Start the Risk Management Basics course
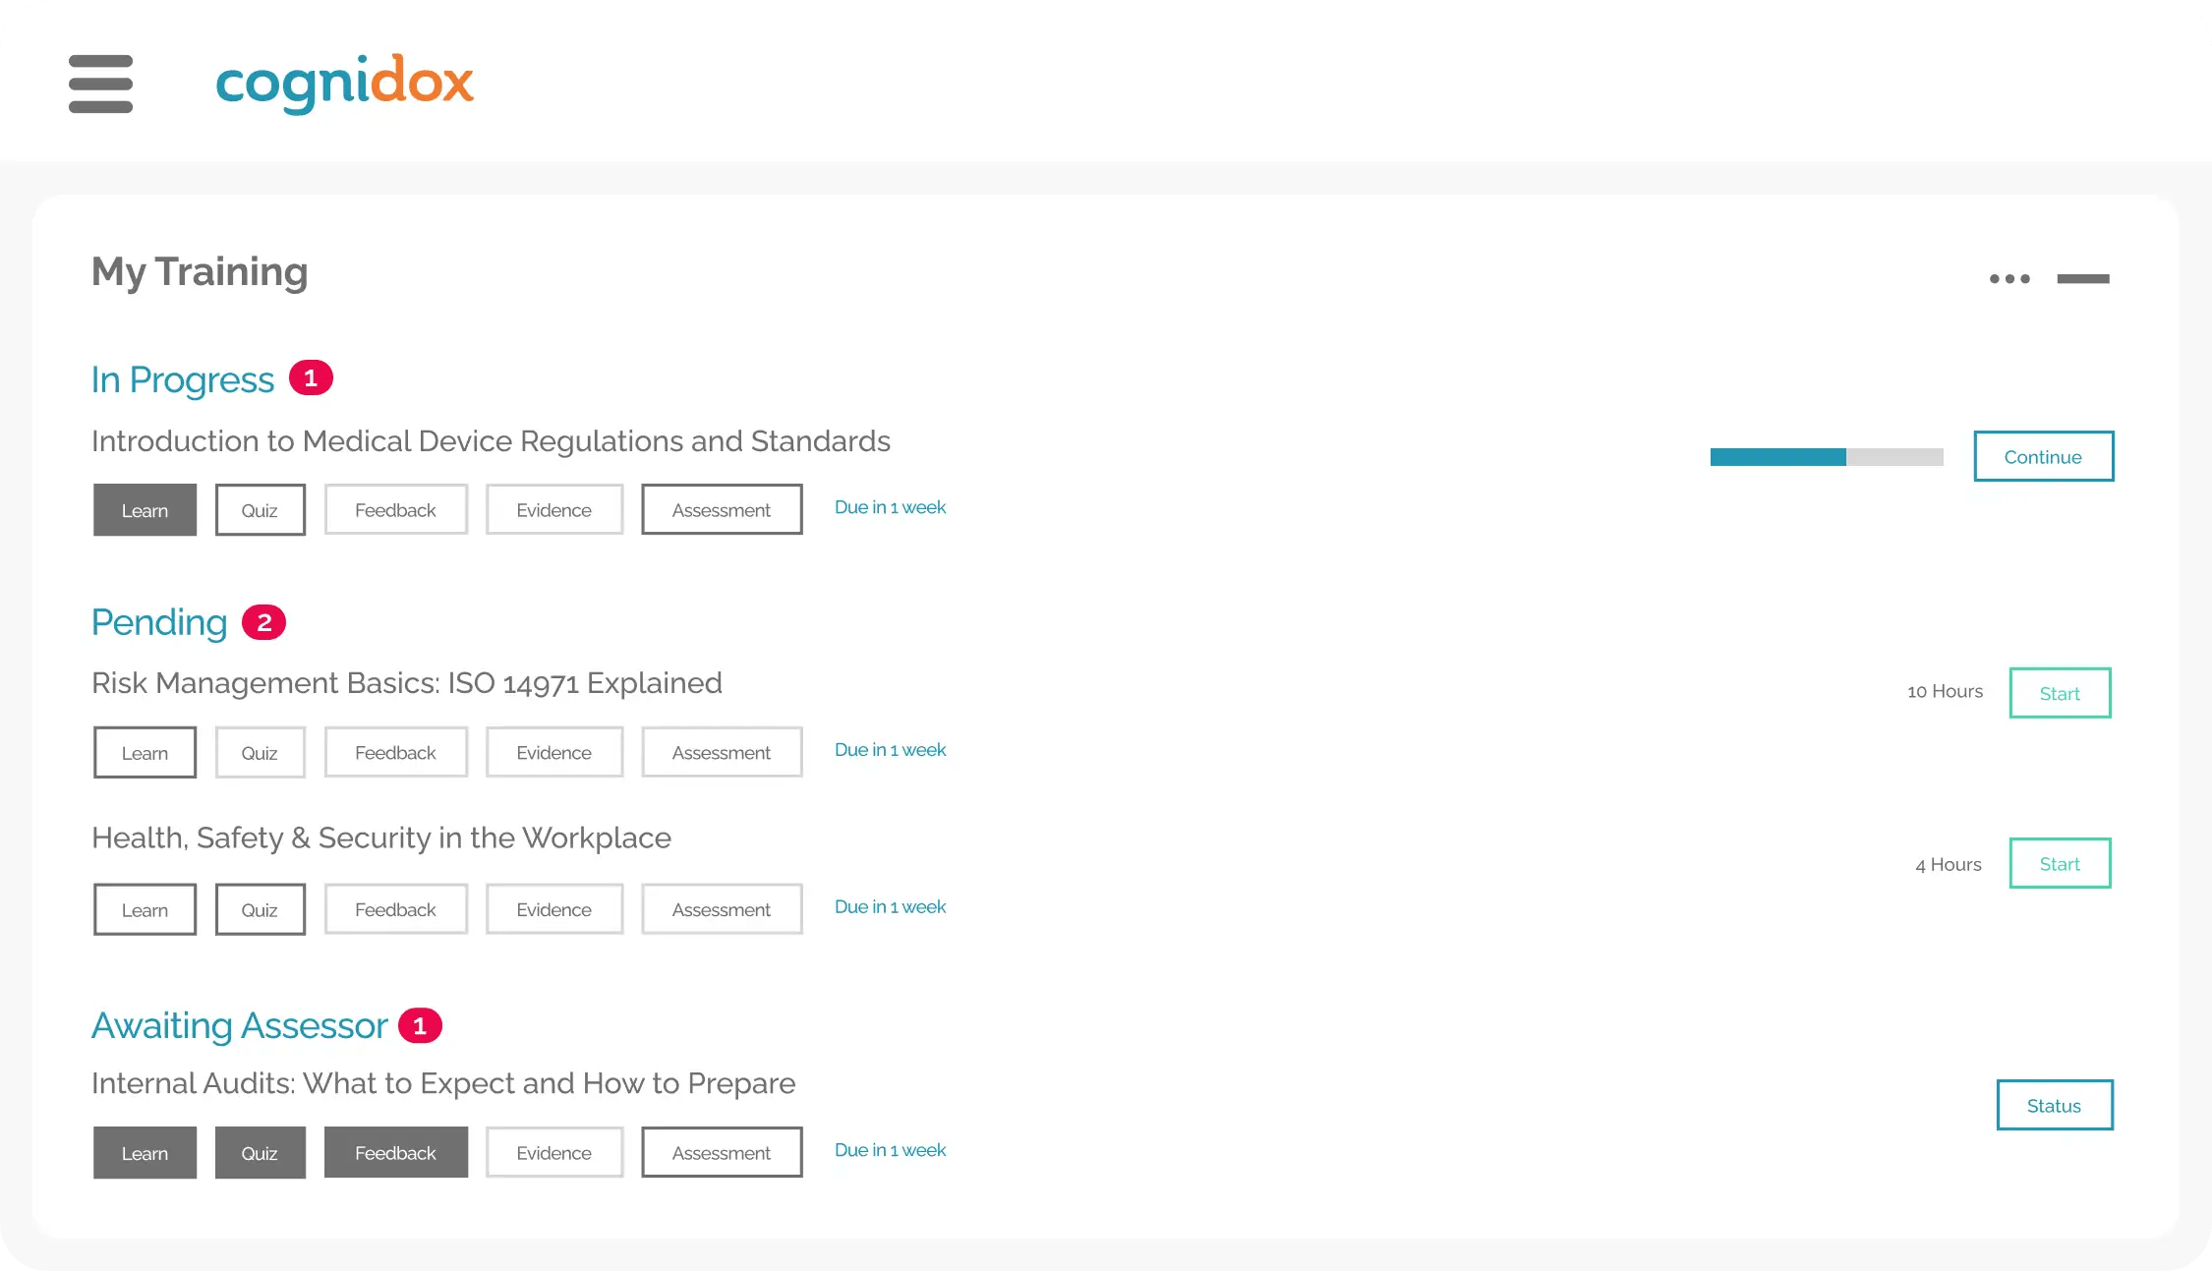 (x=2060, y=692)
